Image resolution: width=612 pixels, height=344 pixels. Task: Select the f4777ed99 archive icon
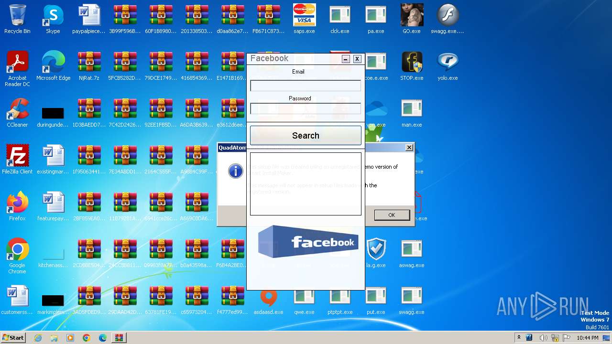(232, 300)
